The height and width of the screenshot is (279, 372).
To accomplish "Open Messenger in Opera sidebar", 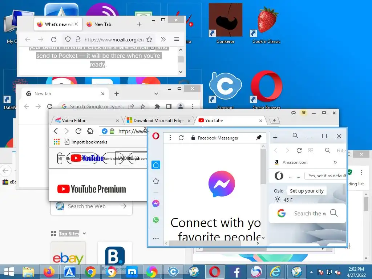I will 156,203.
